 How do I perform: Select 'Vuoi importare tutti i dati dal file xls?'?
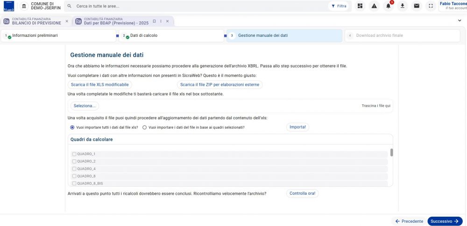click(72, 127)
